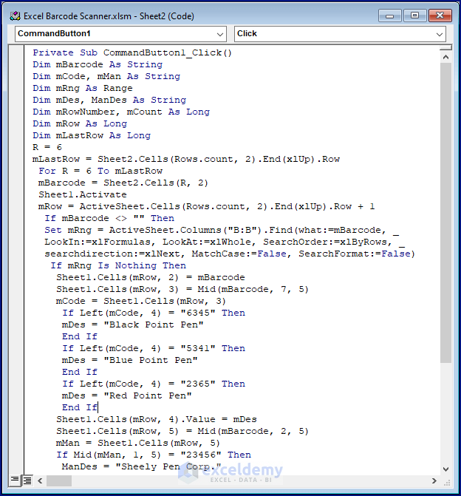This screenshot has height=496, width=461.
Task: Click horizontal scrollbar left arrow
Action: coord(40,480)
